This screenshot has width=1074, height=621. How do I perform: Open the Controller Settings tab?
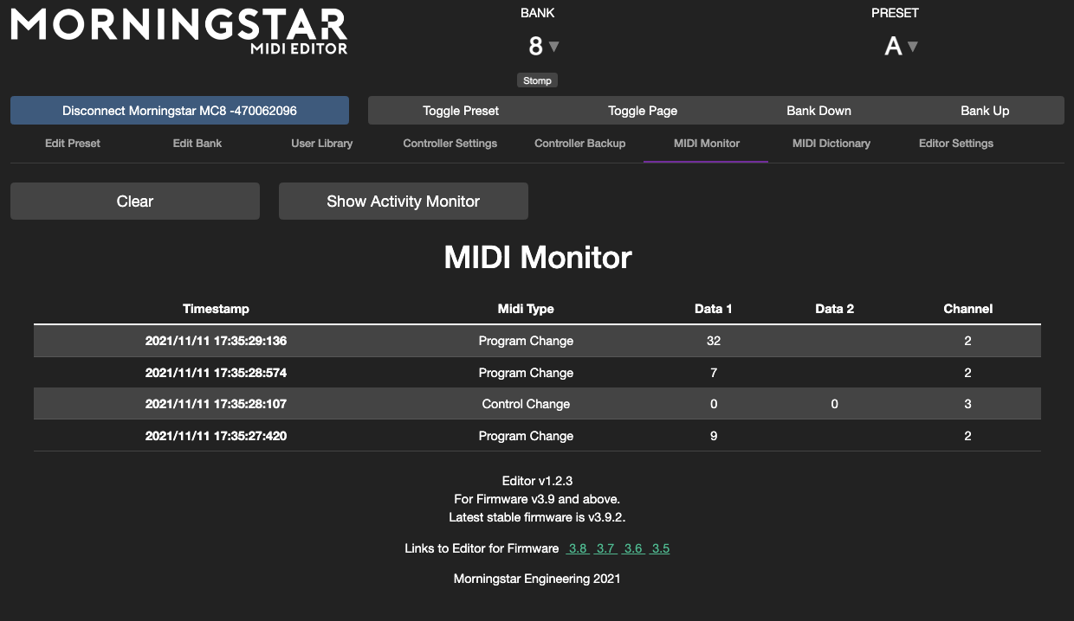450,143
